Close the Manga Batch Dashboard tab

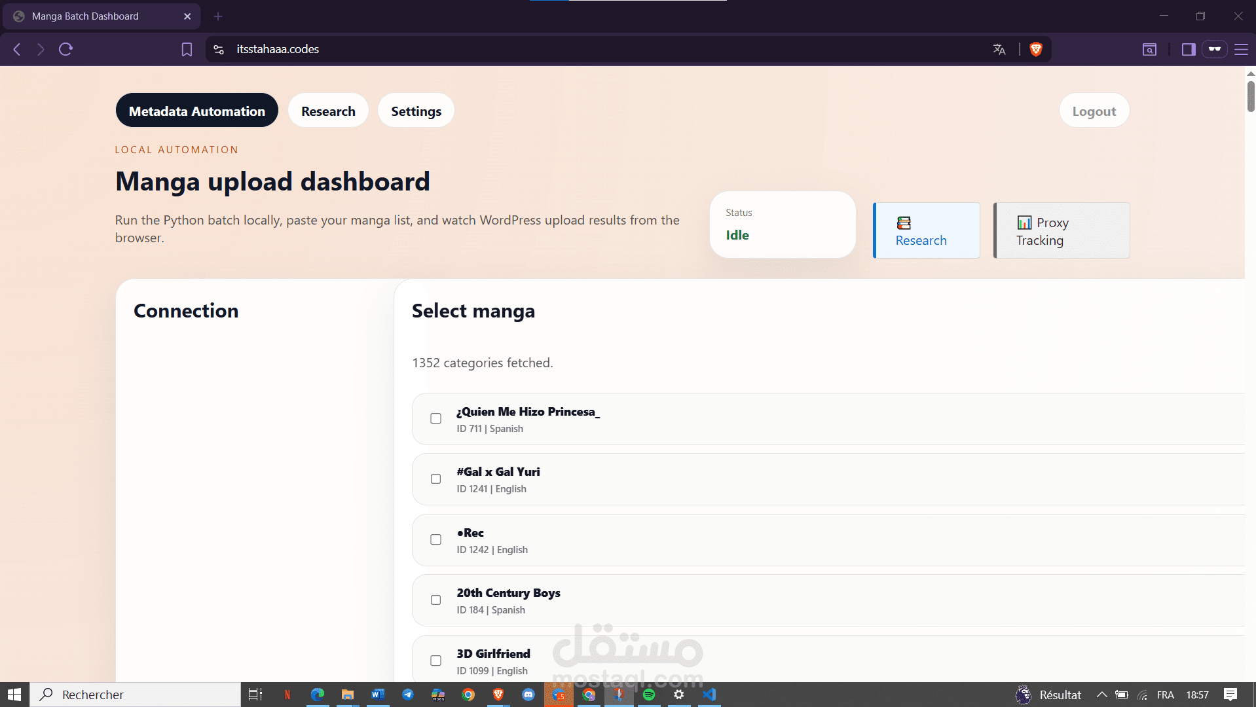[187, 16]
